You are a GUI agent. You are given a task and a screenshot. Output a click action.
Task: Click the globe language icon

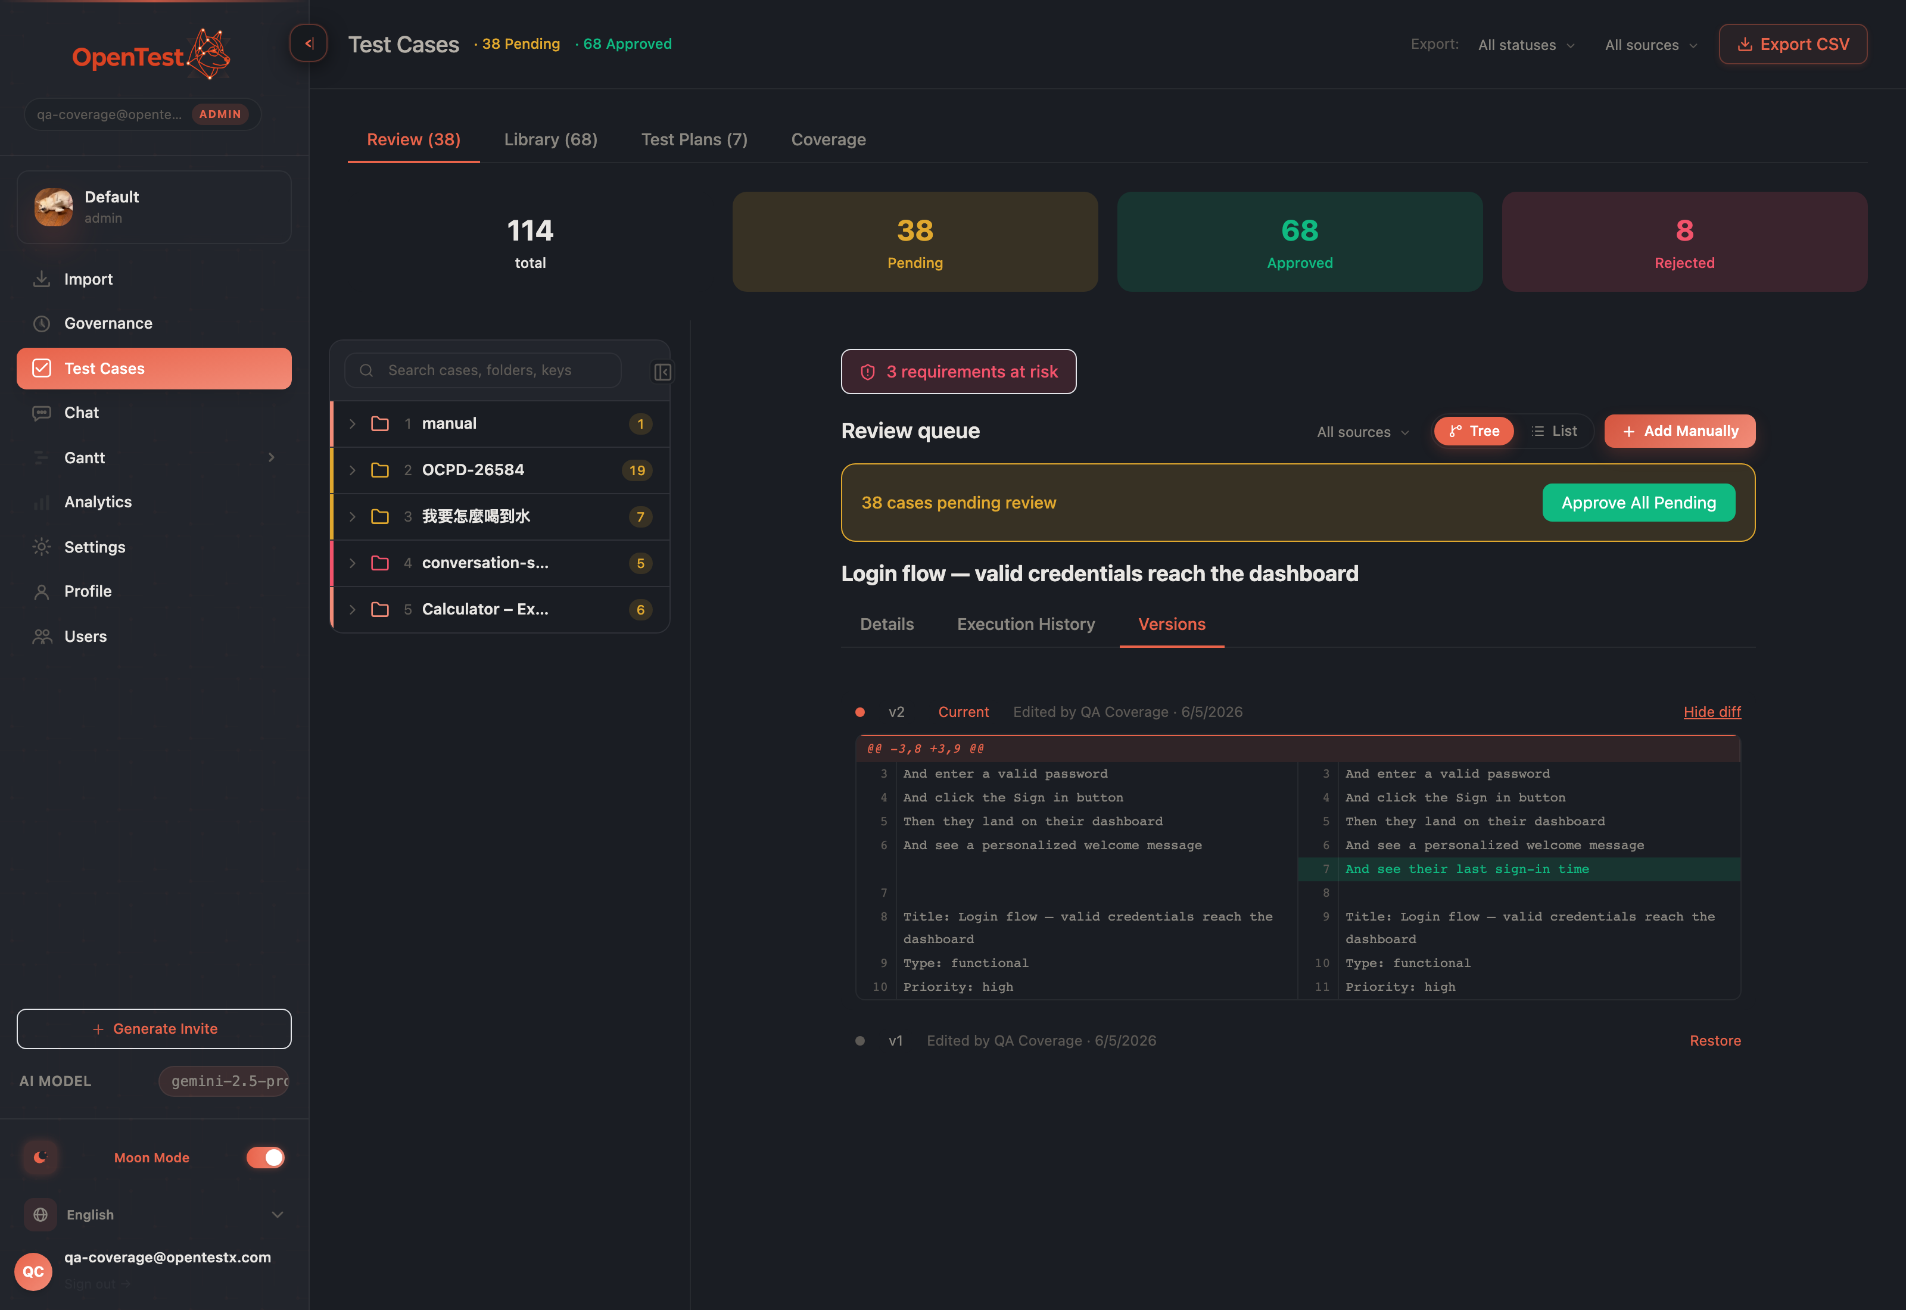[x=41, y=1215]
